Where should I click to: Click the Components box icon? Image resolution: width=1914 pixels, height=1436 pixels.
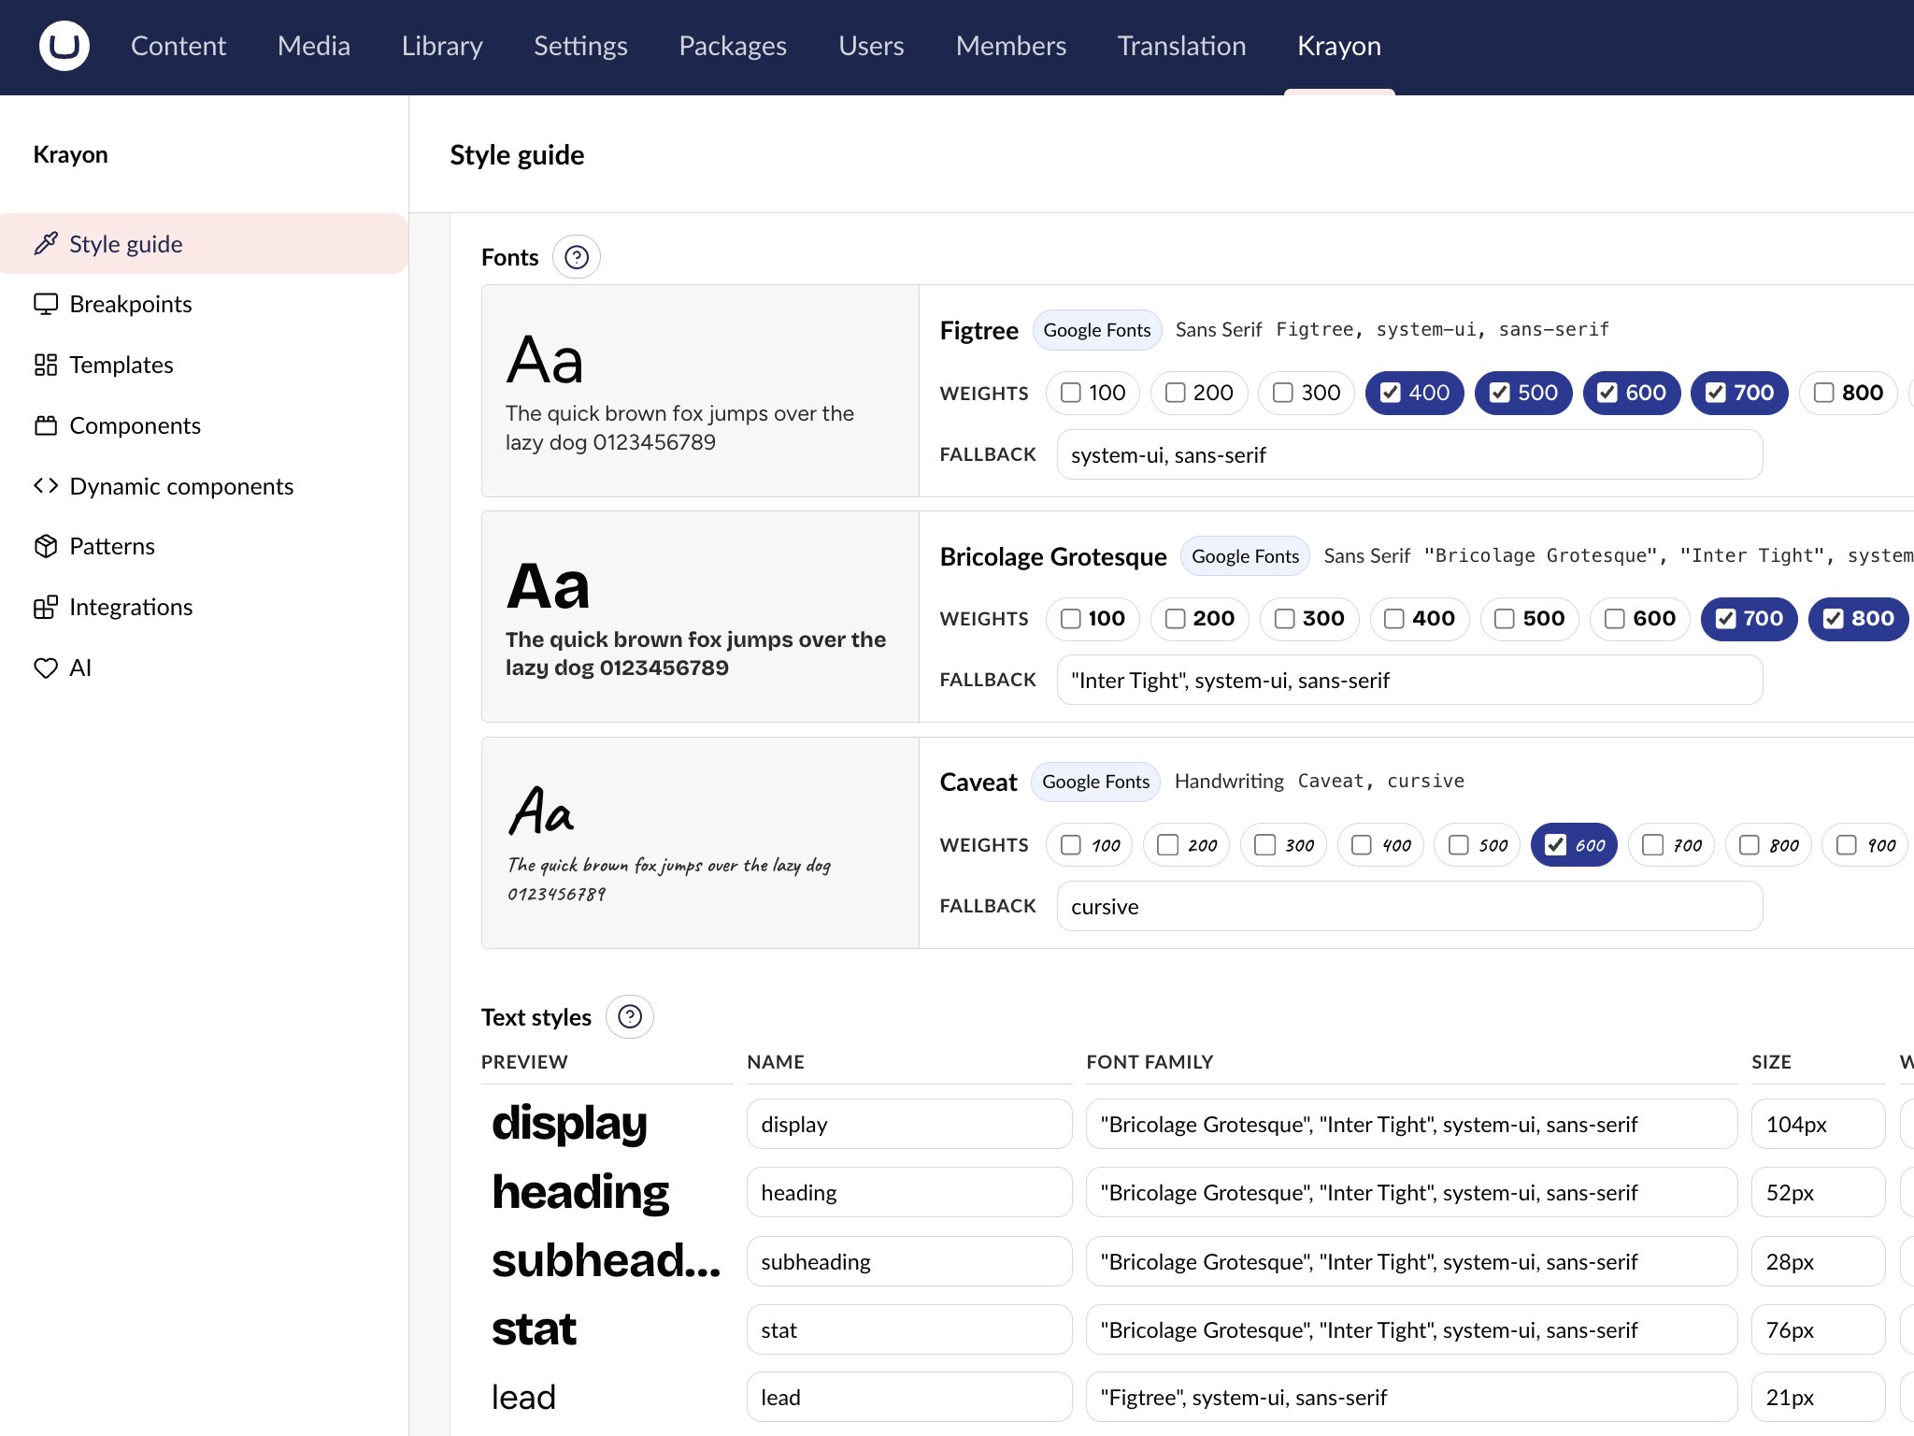pos(46,425)
